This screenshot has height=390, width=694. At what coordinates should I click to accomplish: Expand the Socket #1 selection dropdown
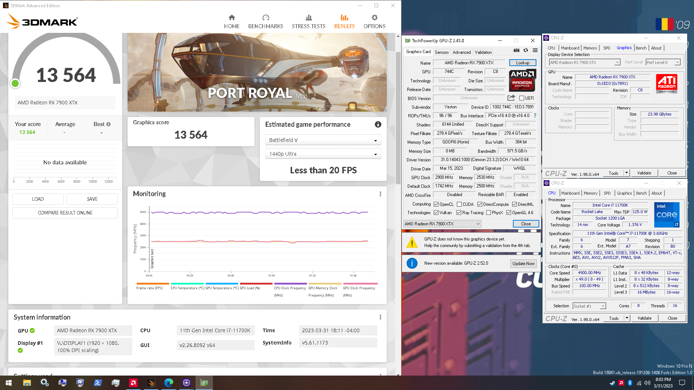pyautogui.click(x=590, y=306)
